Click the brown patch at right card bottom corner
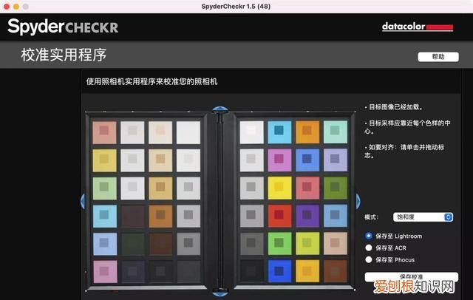The width and height of the screenshot is (473, 300). (x=336, y=271)
